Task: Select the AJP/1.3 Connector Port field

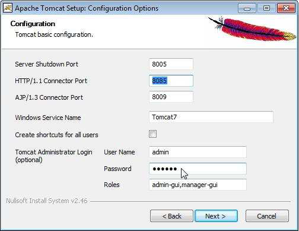Action: (x=171, y=97)
